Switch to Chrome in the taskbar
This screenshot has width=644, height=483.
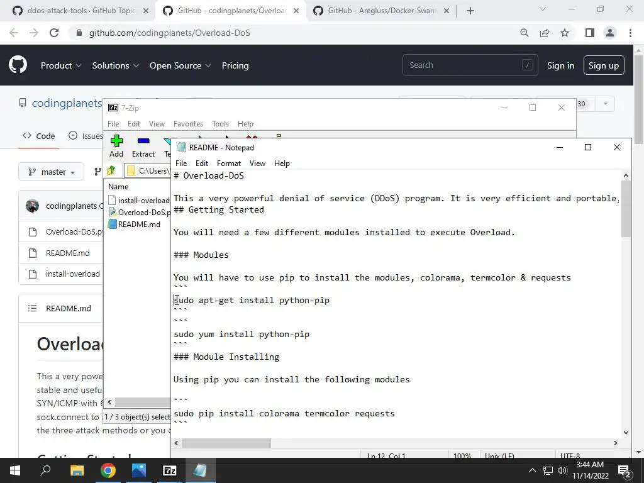[108, 470]
